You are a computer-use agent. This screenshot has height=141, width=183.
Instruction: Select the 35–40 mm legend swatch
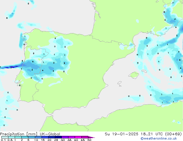(71, 137)
